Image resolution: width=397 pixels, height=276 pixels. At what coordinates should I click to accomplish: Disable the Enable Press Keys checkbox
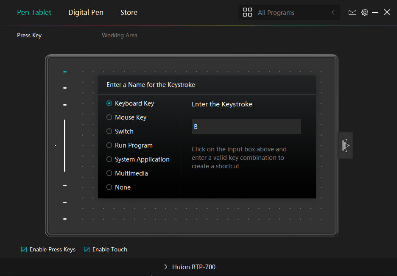pyautogui.click(x=24, y=249)
